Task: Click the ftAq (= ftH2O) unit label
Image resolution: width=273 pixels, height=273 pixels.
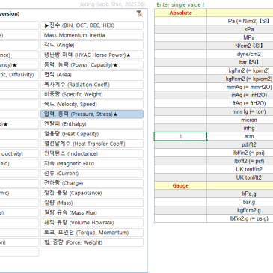Action: [x=249, y=103]
